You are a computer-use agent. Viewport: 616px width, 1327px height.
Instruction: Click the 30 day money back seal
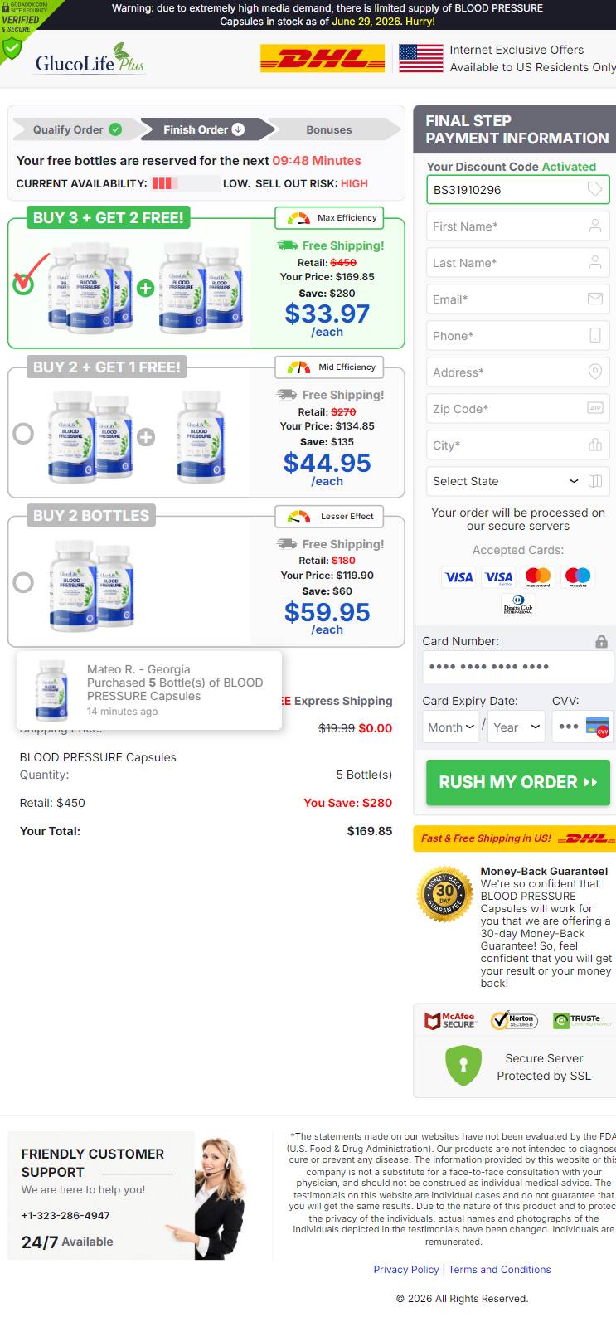444,894
